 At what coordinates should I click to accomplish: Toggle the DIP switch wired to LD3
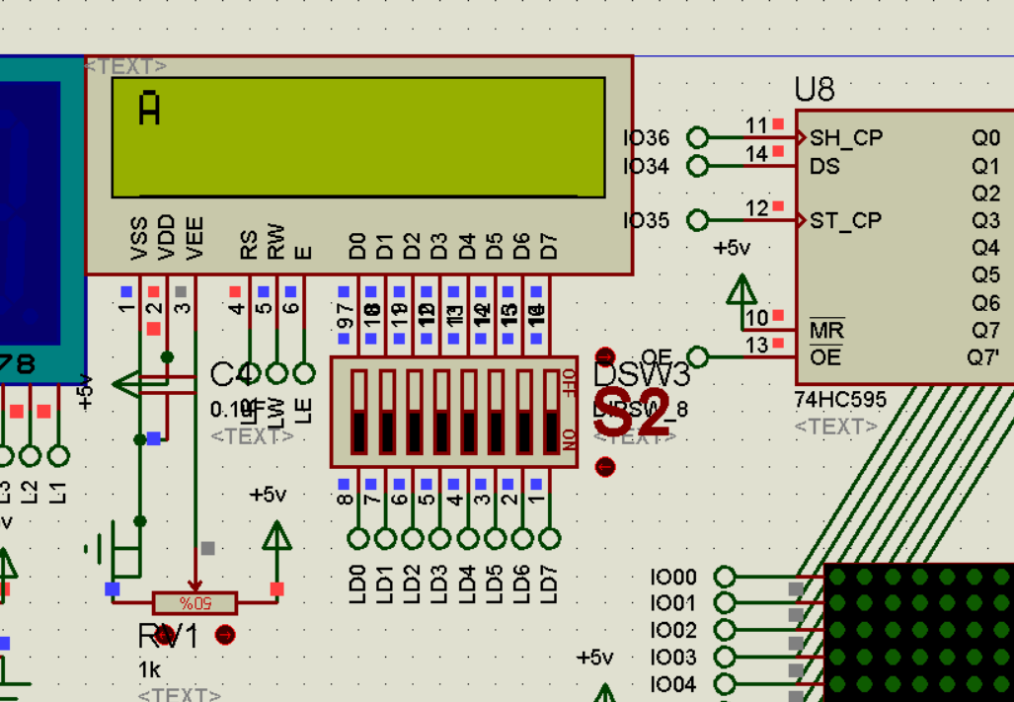pyautogui.click(x=441, y=412)
